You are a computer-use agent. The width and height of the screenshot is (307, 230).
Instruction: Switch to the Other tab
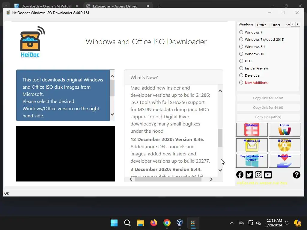(276, 25)
